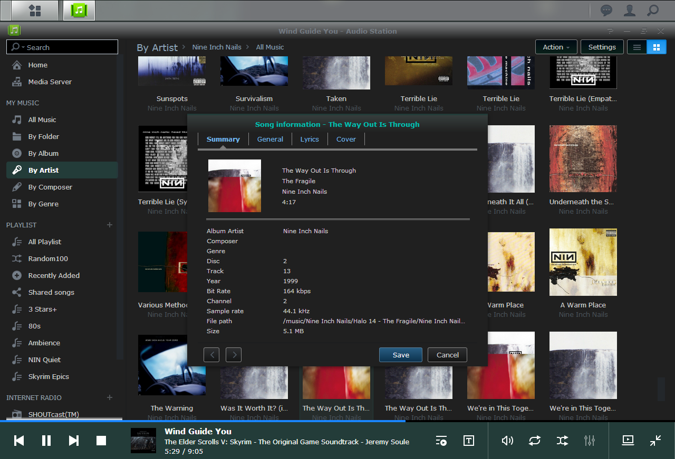675x459 pixels.
Task: Open the 80s playlist
Action: [x=62, y=326]
